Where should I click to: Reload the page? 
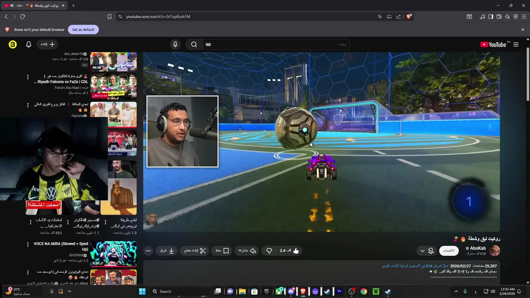click(x=22, y=17)
